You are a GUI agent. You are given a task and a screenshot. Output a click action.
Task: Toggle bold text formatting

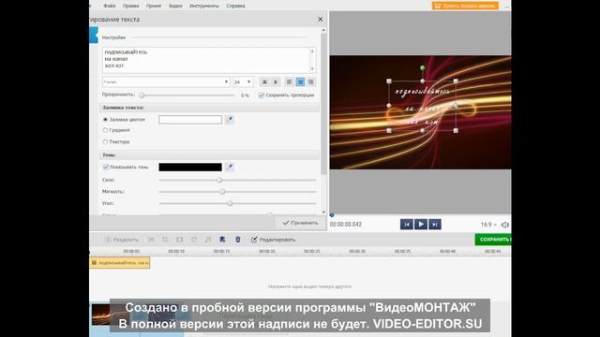pos(264,81)
